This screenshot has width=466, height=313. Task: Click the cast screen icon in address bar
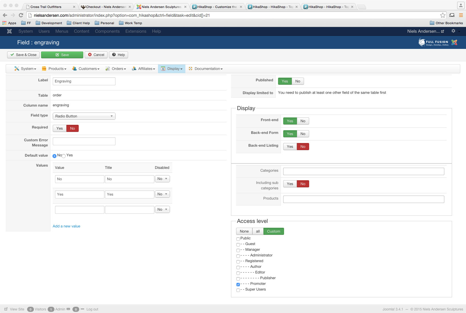(452, 15)
